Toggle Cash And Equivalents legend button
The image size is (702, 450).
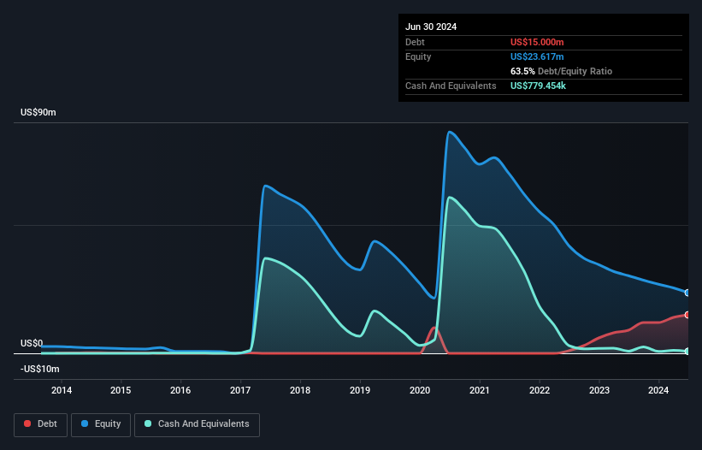point(197,424)
